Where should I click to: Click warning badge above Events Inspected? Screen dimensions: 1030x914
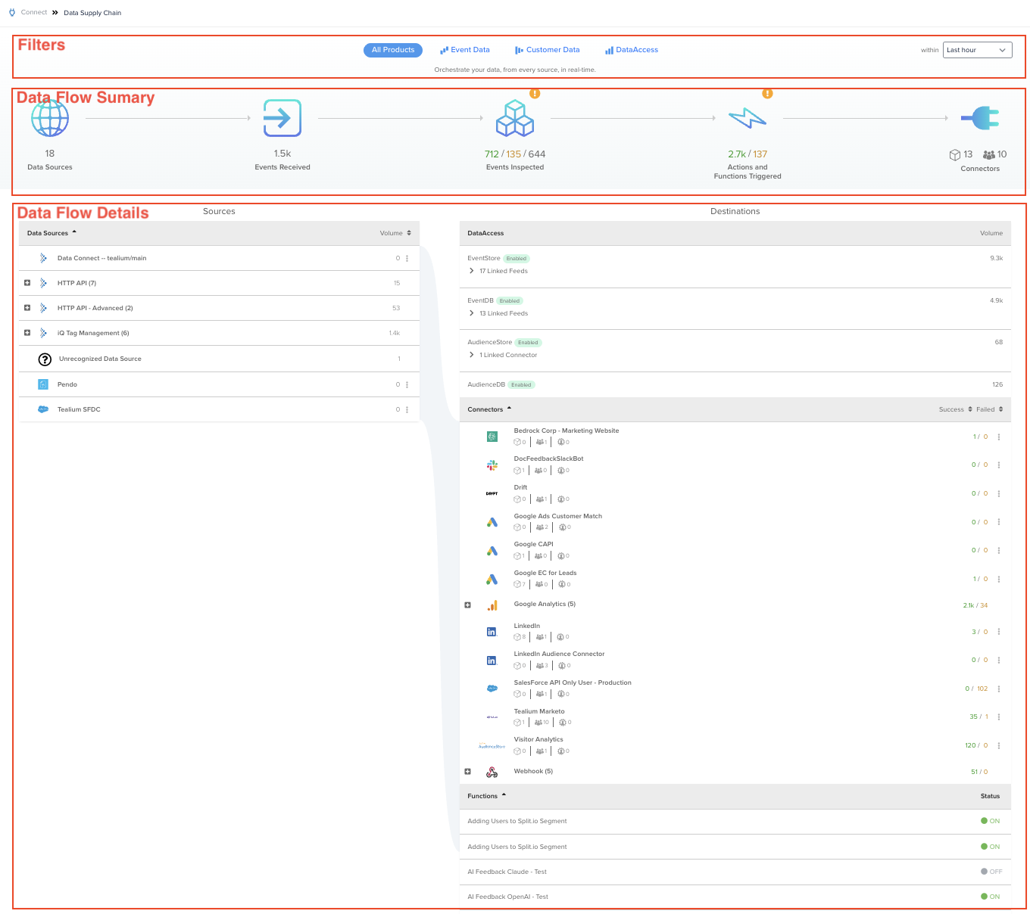535,94
